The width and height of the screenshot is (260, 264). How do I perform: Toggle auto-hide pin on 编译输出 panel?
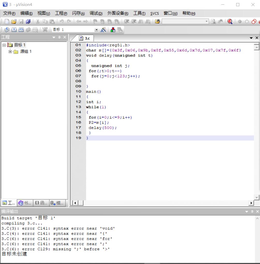(x=252, y=211)
